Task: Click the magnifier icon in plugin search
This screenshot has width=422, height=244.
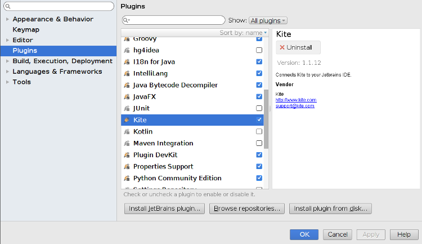Action: [x=126, y=20]
